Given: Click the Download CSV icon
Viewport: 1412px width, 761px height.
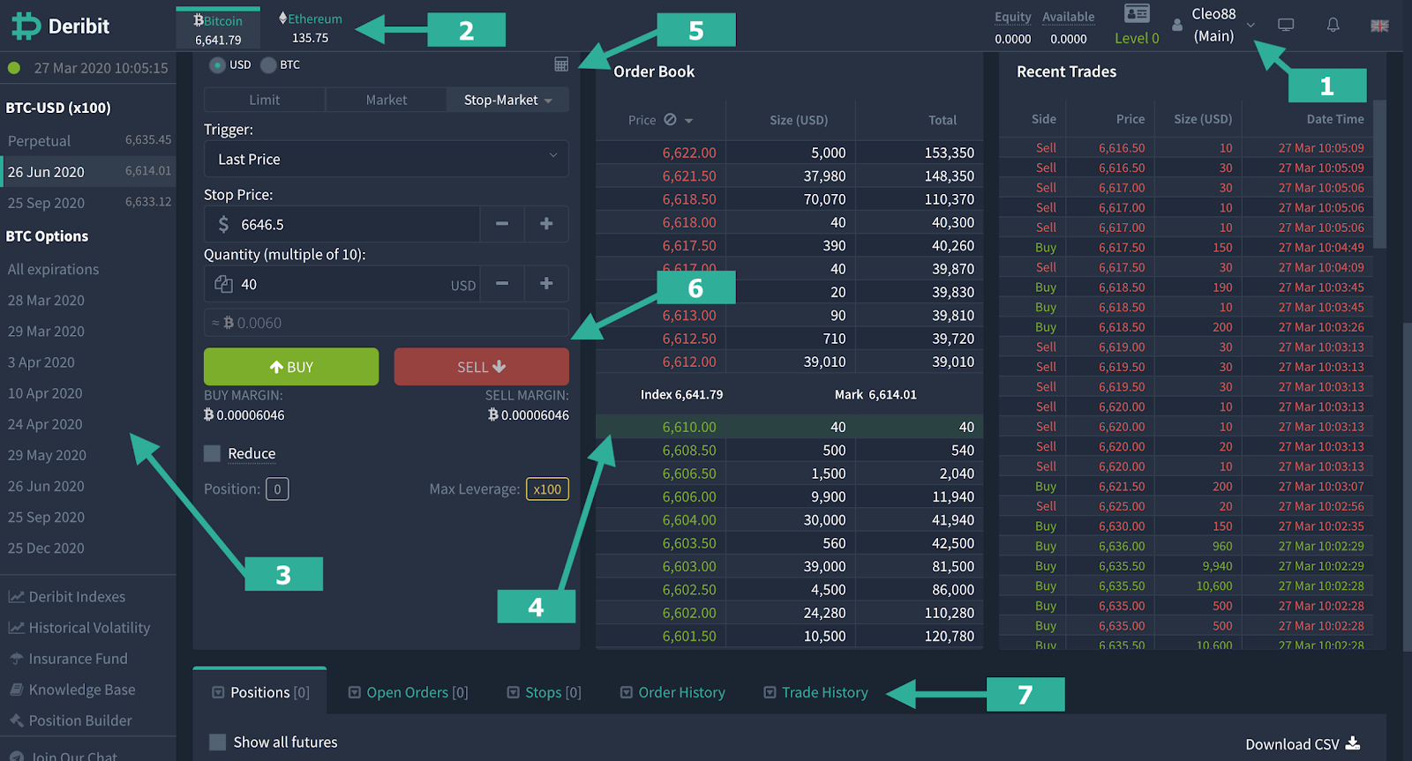Looking at the screenshot, I should tap(1353, 743).
